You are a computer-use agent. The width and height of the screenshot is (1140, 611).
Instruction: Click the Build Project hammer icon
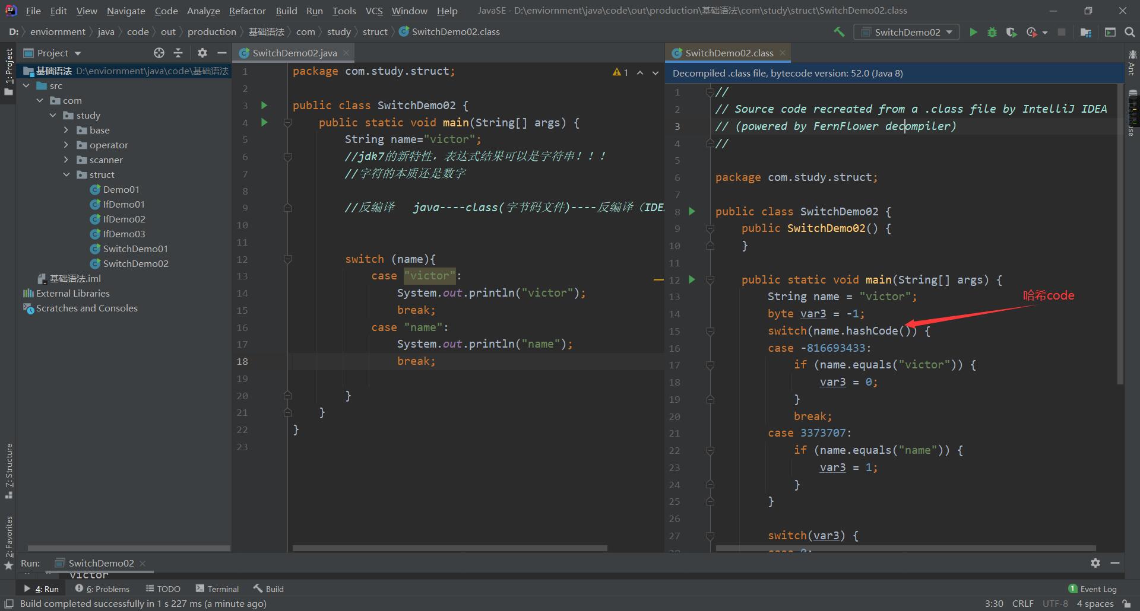pyautogui.click(x=839, y=32)
